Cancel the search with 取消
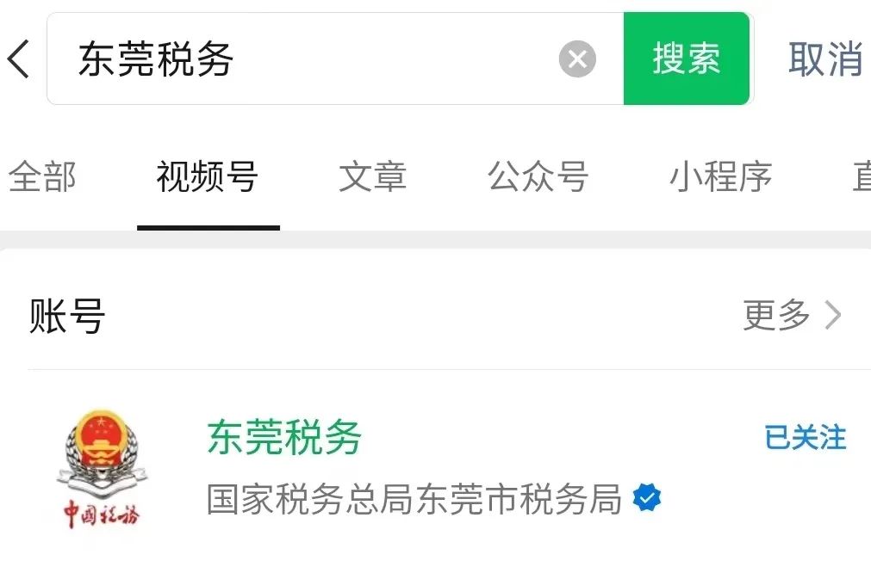This screenshot has height=573, width=871. tap(826, 59)
